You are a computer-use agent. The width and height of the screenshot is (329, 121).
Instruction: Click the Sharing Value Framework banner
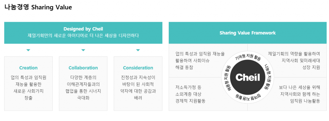[x=248, y=33]
